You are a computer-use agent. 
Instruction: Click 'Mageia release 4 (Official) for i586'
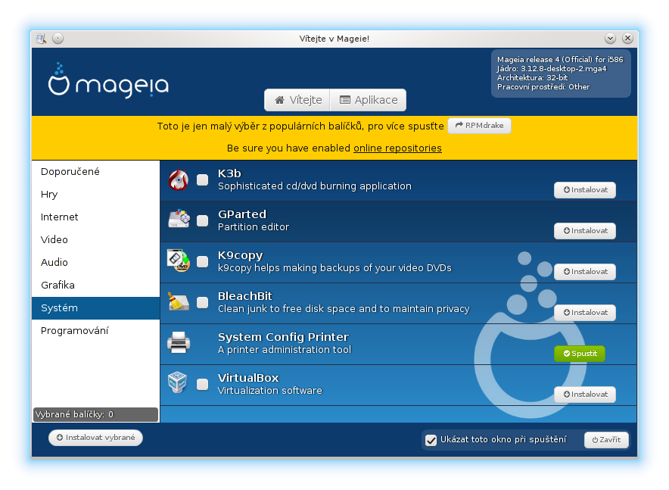click(x=560, y=59)
